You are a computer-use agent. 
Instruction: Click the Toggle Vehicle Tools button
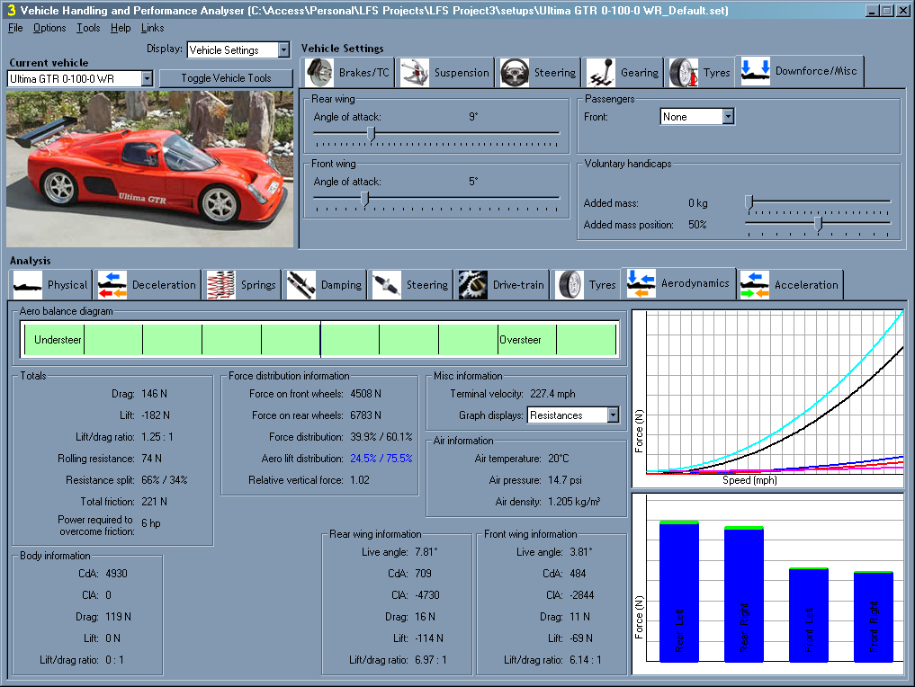point(226,78)
